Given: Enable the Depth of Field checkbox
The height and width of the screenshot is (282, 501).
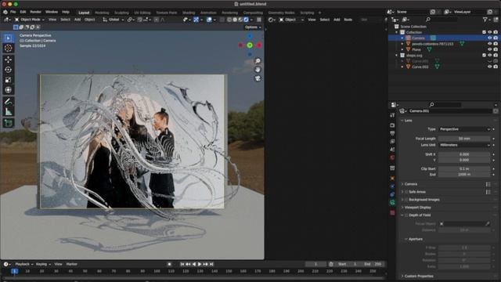Looking at the screenshot, I should [406, 215].
